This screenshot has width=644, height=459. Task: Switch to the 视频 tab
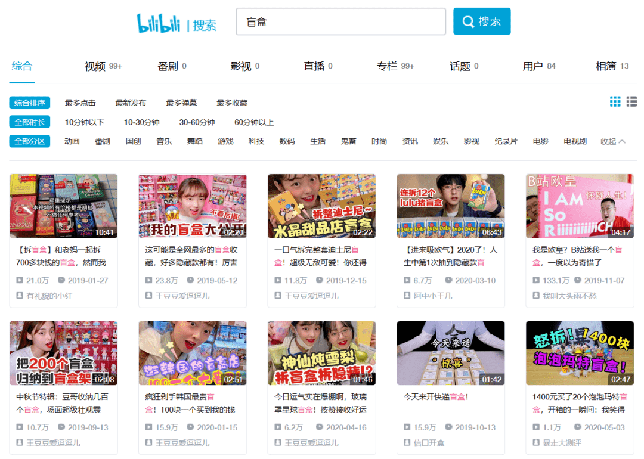click(x=95, y=67)
